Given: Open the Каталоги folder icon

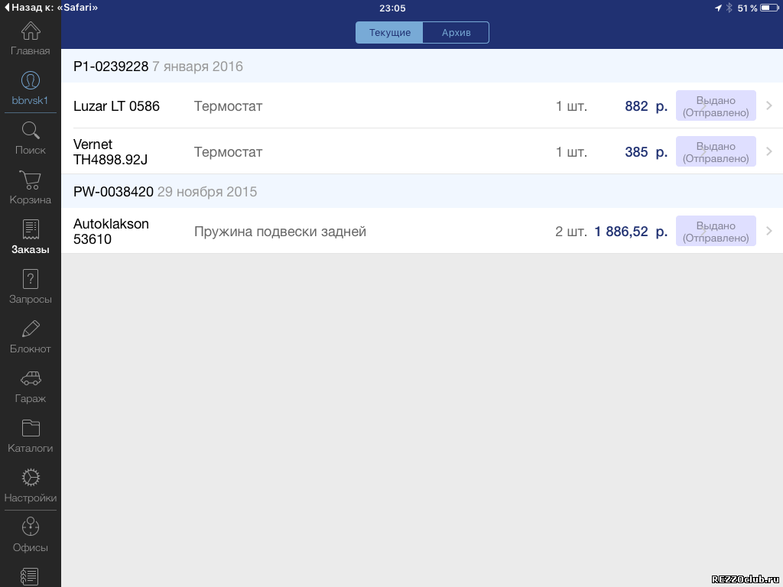Looking at the screenshot, I should pyautogui.click(x=31, y=428).
